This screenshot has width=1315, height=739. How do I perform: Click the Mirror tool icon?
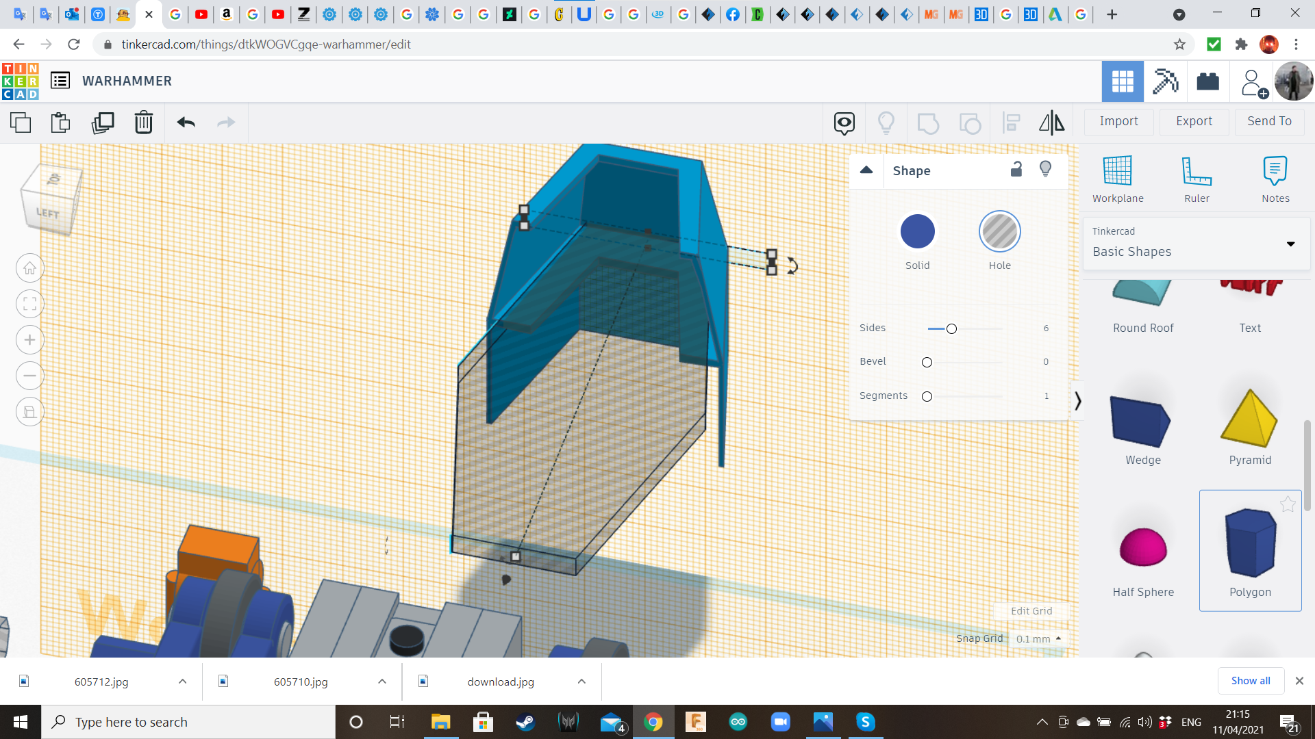point(1051,123)
